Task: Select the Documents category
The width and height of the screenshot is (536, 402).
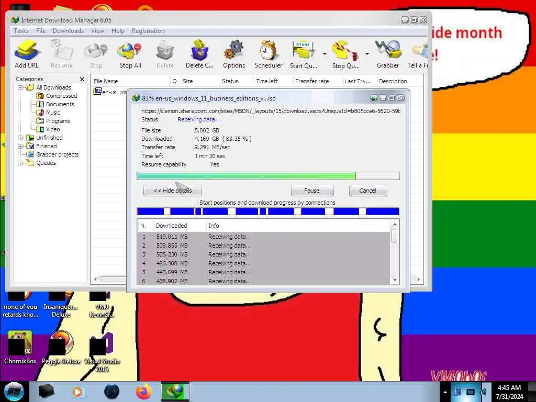Action: (60, 104)
